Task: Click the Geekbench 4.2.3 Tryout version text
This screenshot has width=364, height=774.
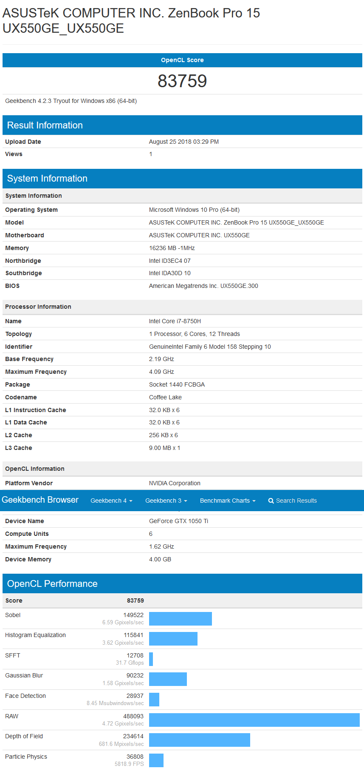Action: (x=71, y=101)
